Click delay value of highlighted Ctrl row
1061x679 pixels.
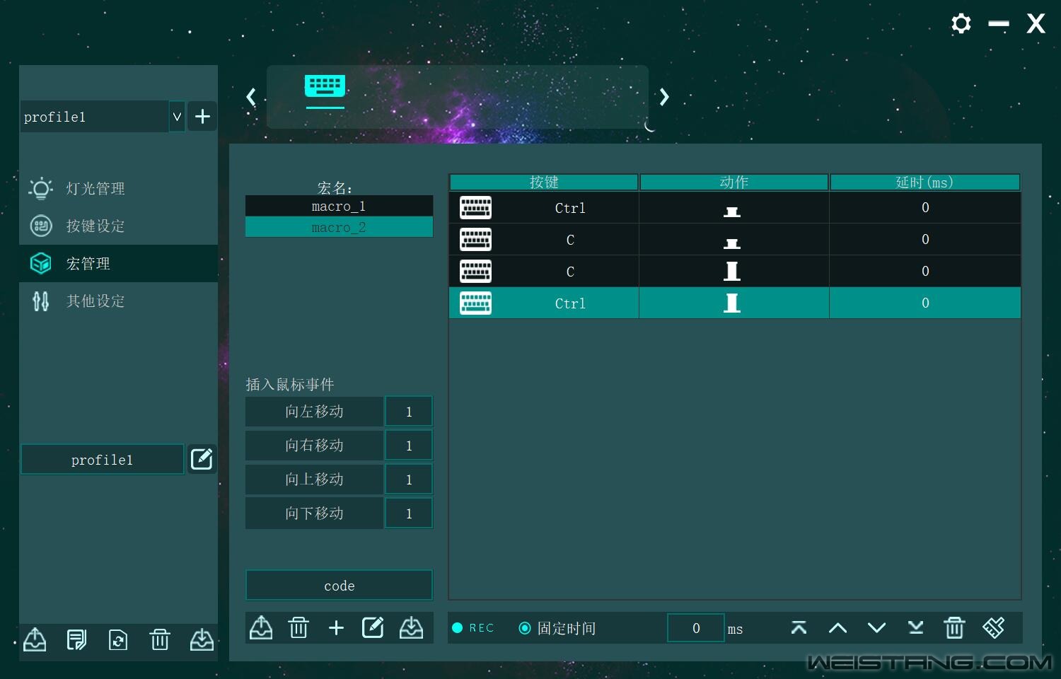925,303
